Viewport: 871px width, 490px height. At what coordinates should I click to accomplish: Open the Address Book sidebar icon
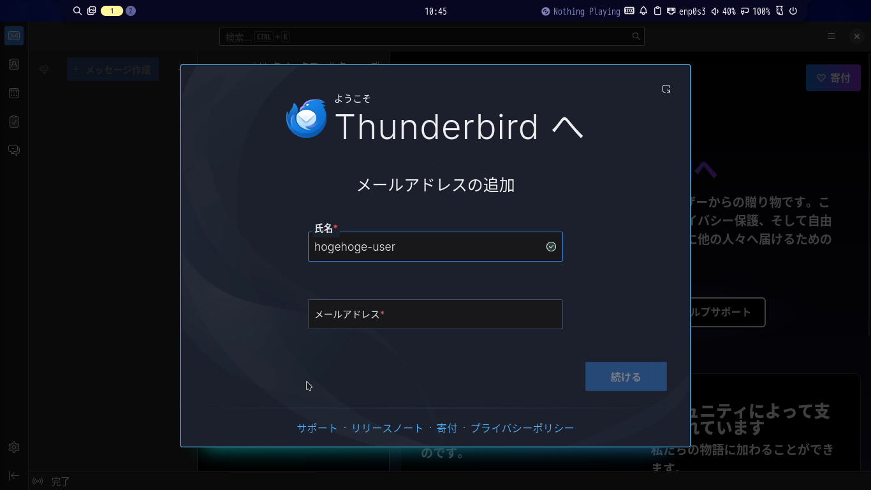[x=14, y=64]
